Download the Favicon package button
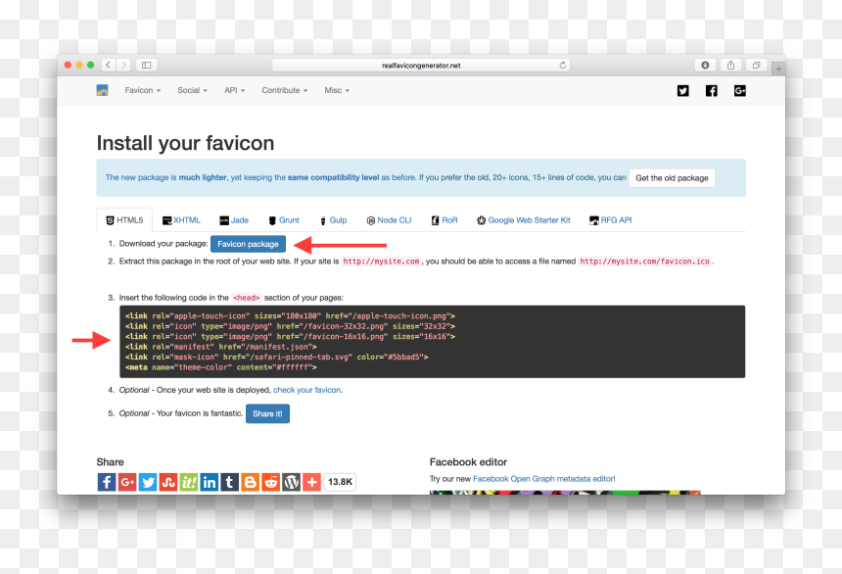 pos(248,244)
